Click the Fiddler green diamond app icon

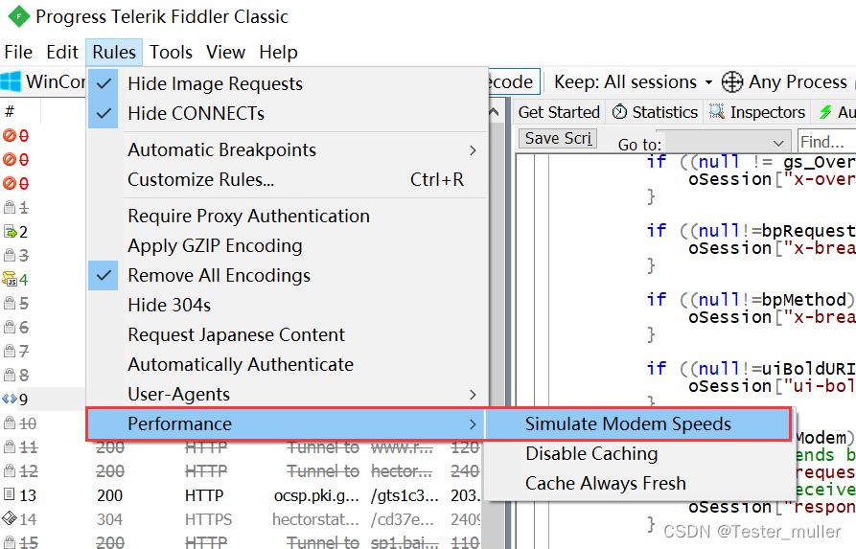point(18,17)
